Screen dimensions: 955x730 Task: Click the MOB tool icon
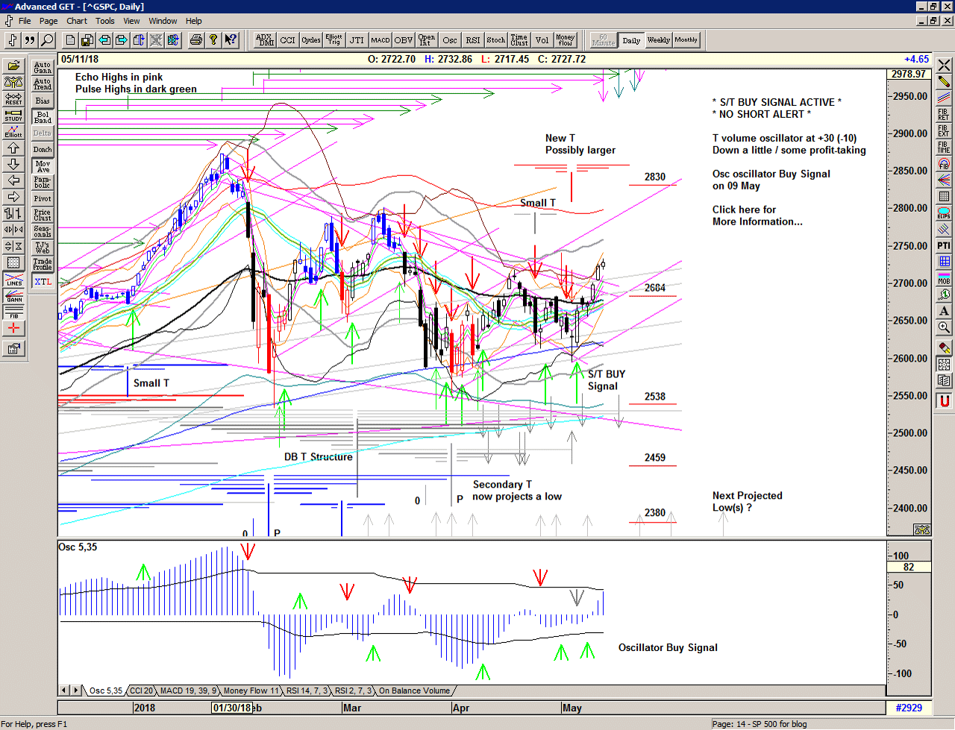coord(944,278)
